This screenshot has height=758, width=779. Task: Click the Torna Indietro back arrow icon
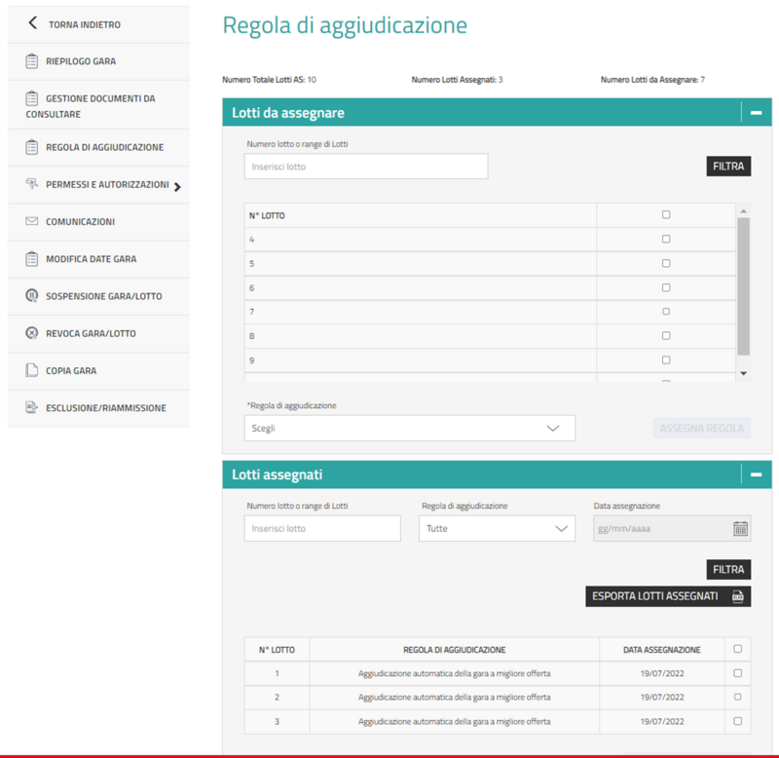(33, 23)
